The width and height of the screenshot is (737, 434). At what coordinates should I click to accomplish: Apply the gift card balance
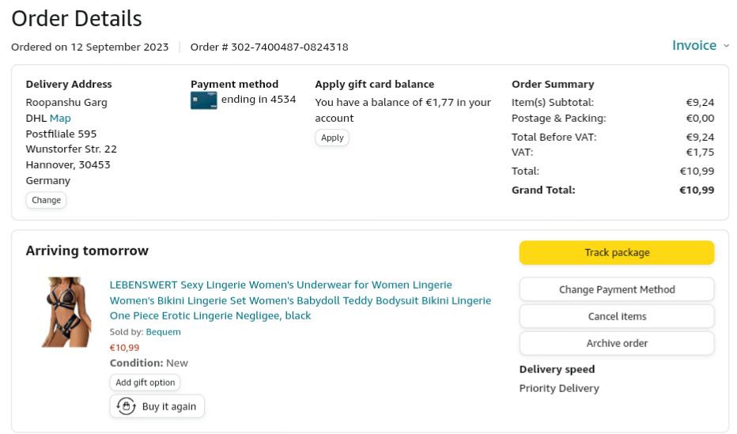(x=332, y=138)
